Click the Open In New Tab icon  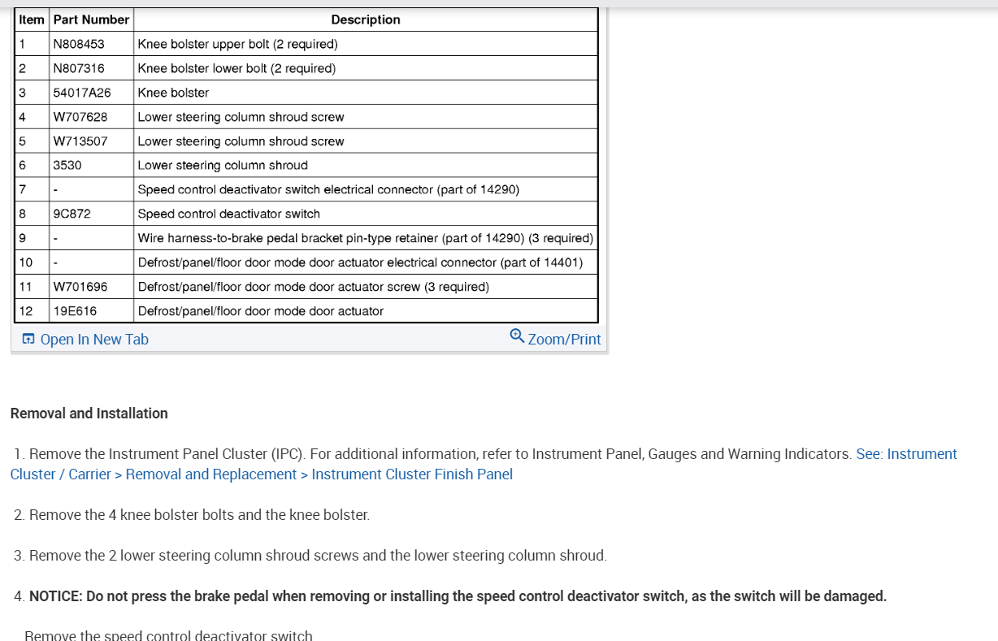28,340
